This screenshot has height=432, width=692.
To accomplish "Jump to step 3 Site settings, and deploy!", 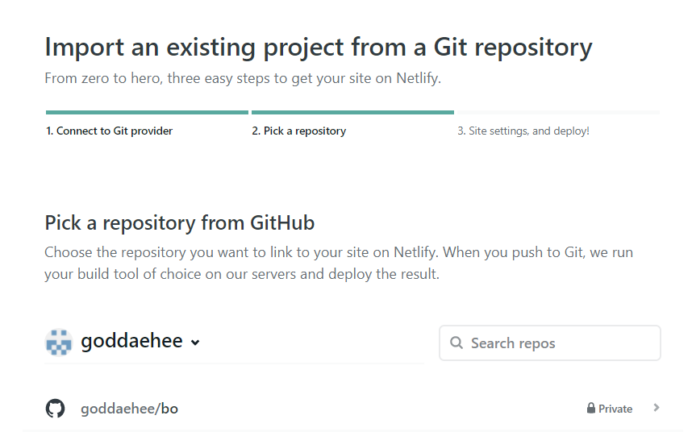I will point(523,131).
